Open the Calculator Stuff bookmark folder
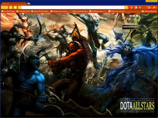 pos(23,11)
